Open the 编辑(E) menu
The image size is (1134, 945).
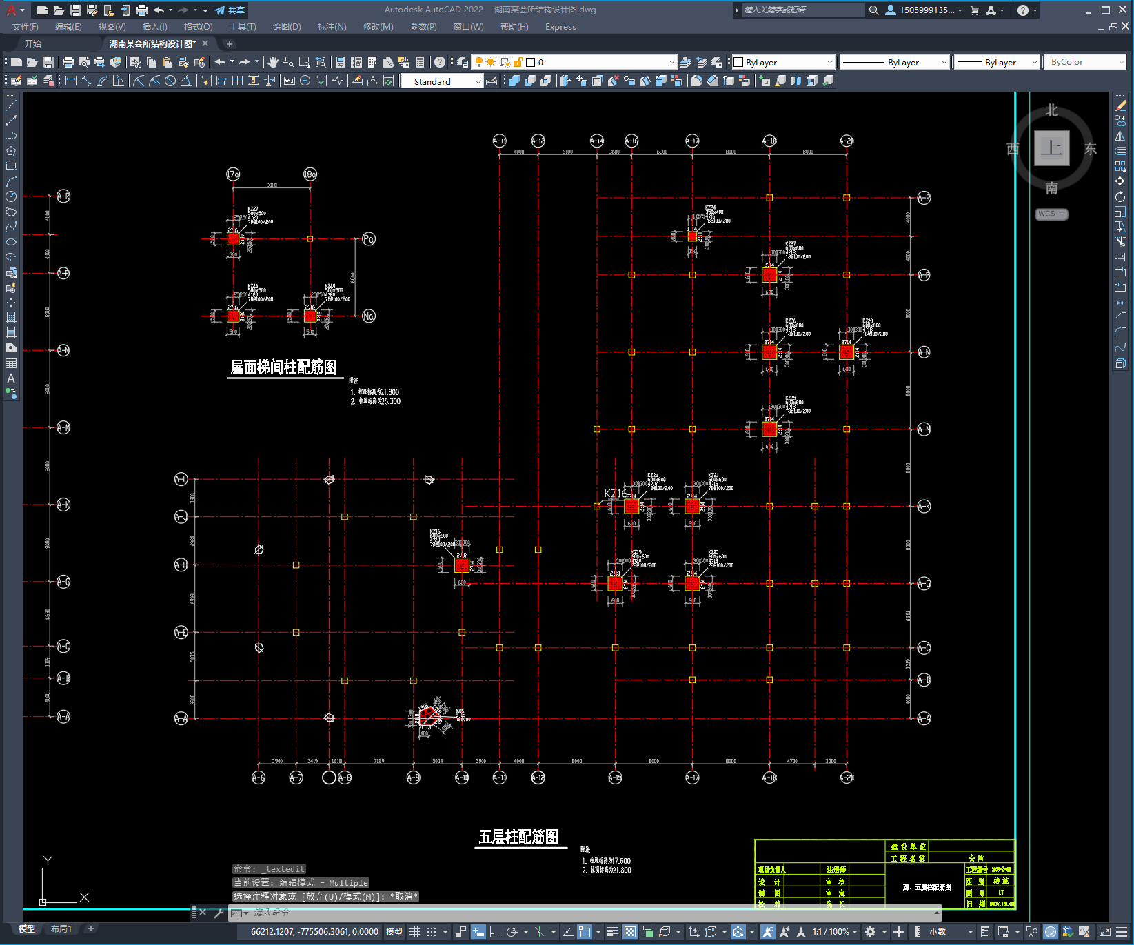tap(68, 27)
